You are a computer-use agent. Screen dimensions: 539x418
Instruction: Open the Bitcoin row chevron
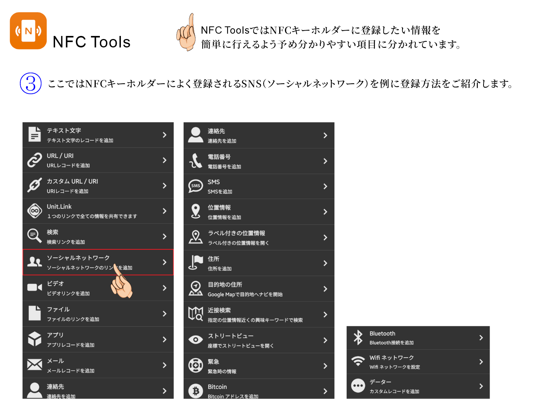tap(325, 391)
